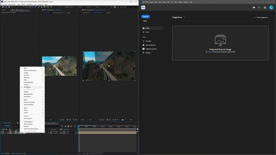Open the Layer Styles submenu
Image resolution: width=276 pixels, height=155 pixels.
(32, 96)
